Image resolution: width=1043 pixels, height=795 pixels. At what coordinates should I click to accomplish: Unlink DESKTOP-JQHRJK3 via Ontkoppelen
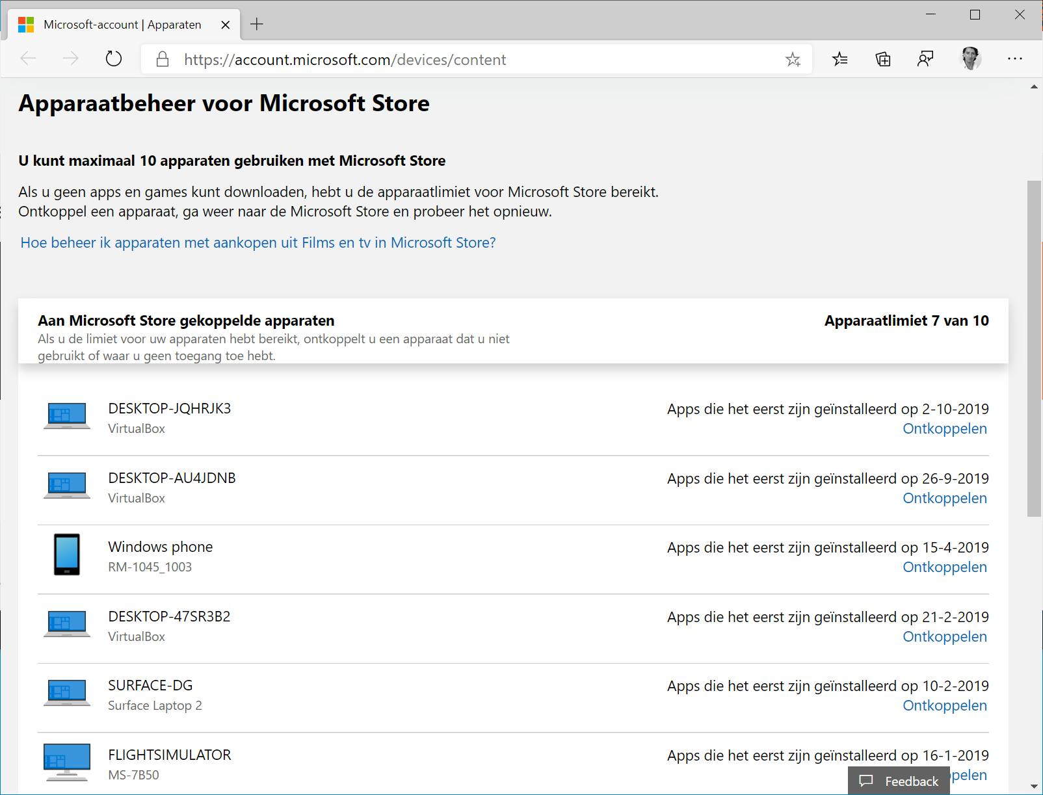pos(944,429)
